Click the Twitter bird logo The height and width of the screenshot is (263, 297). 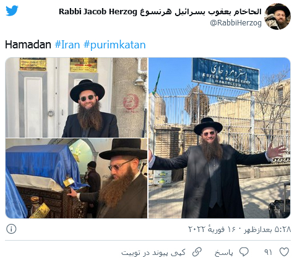[12, 11]
